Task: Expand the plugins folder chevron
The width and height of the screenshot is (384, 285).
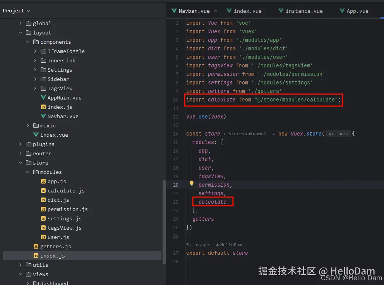Action: pyautogui.click(x=21, y=144)
